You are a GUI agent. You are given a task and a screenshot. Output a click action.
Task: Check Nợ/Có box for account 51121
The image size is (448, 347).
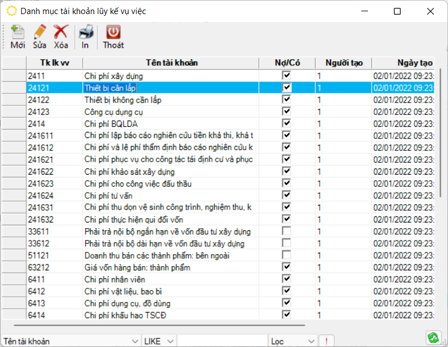tap(287, 256)
